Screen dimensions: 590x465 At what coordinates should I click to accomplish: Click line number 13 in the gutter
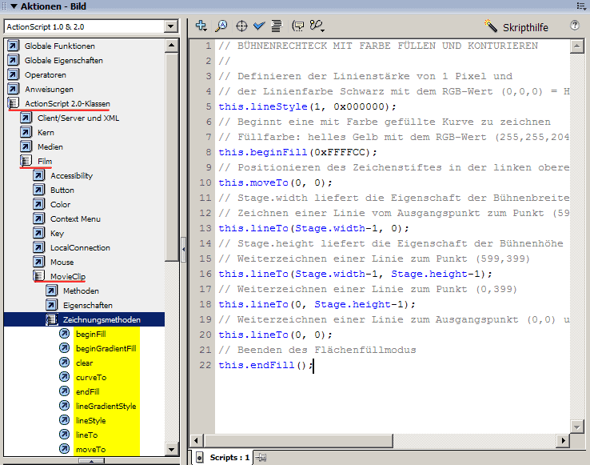click(x=205, y=228)
